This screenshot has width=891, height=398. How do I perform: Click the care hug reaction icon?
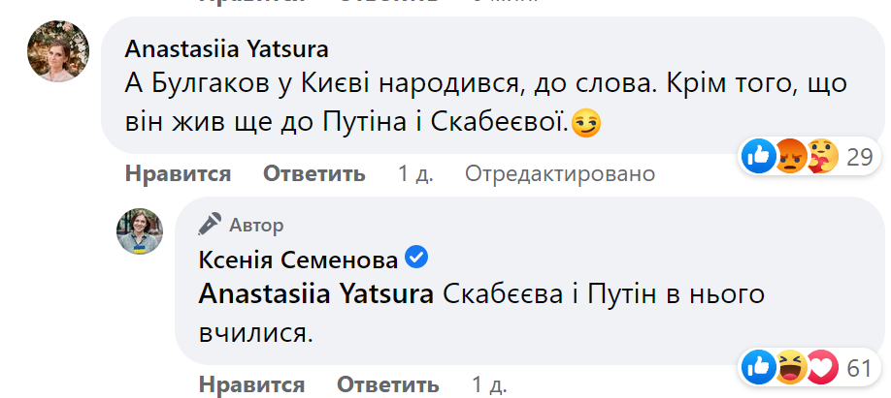(822, 156)
